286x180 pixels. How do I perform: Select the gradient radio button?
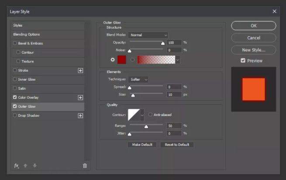point(133,60)
